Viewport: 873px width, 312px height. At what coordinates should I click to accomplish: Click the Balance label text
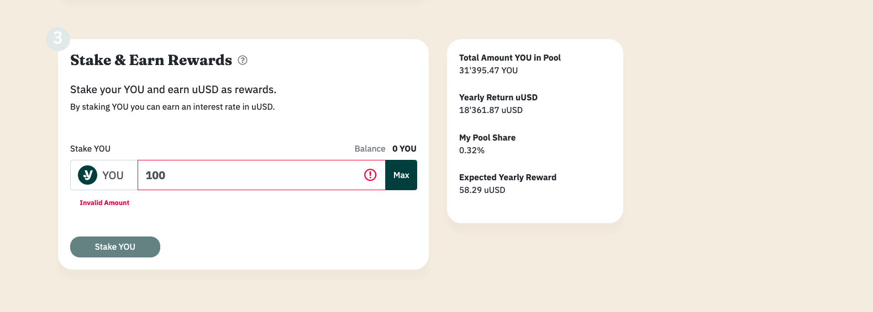click(x=370, y=149)
